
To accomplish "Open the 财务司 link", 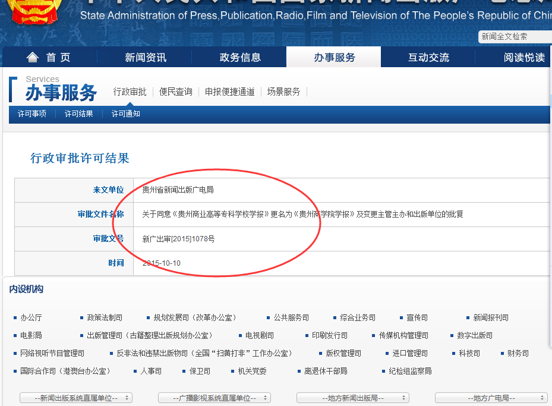I will (x=518, y=353).
